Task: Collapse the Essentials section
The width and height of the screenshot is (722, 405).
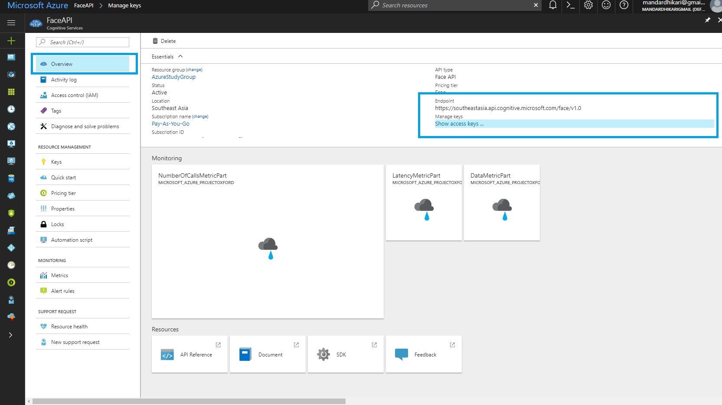Action: coord(180,56)
